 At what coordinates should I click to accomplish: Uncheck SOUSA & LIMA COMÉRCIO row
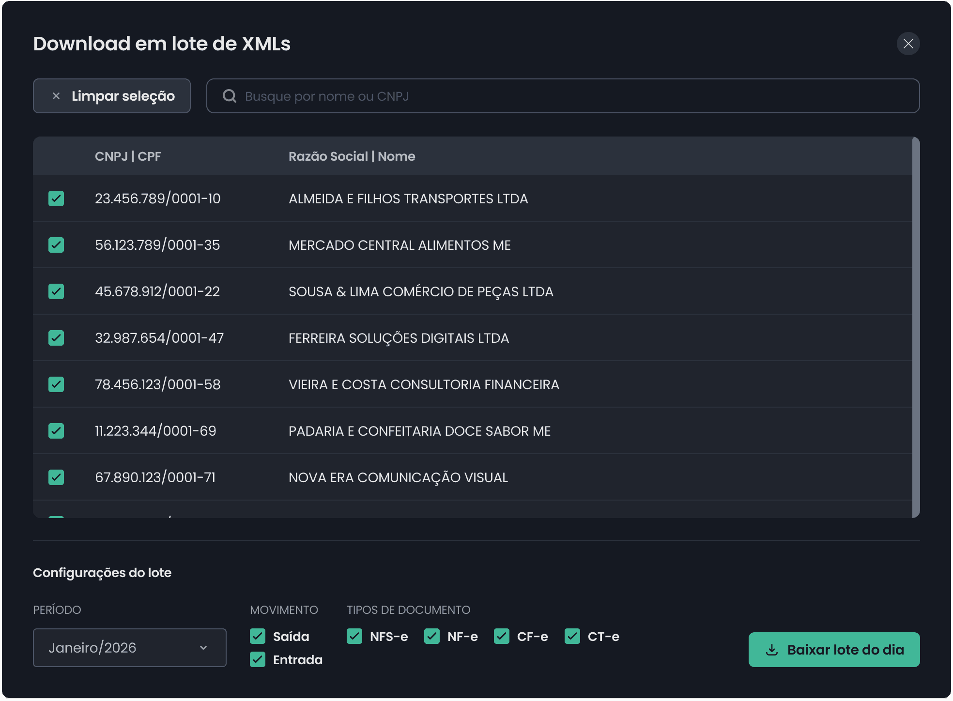point(56,291)
